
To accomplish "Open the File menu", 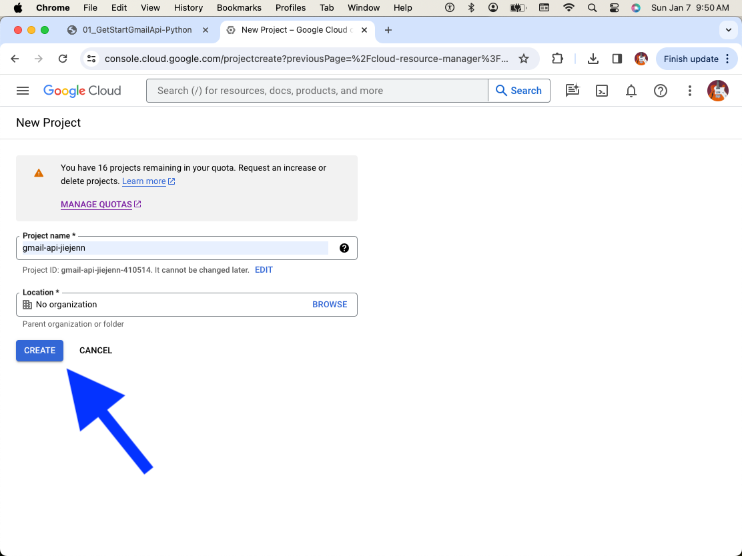I will coord(90,7).
